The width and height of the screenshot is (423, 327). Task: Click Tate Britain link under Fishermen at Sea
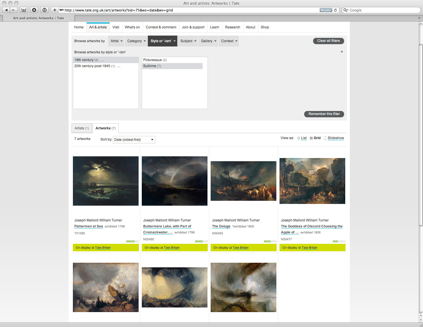click(x=103, y=248)
